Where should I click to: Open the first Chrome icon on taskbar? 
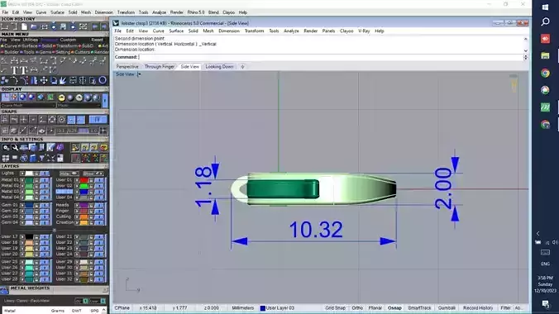click(545, 73)
